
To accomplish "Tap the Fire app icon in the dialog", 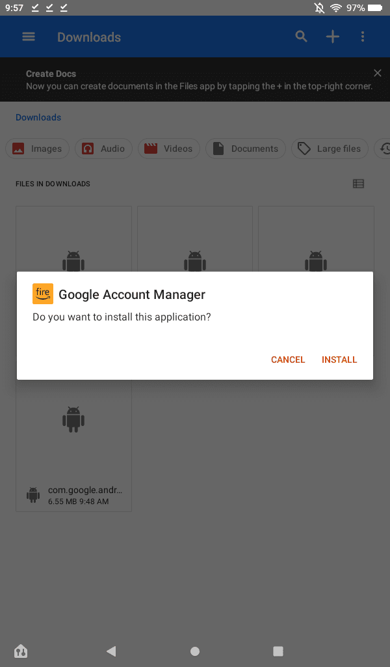I will [x=43, y=294].
